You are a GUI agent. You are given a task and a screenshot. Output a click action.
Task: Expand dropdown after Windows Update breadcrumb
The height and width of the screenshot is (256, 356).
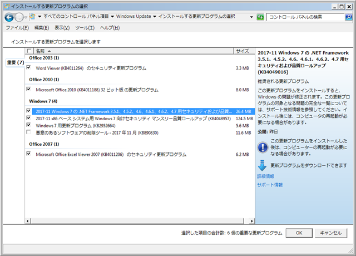click(155, 17)
